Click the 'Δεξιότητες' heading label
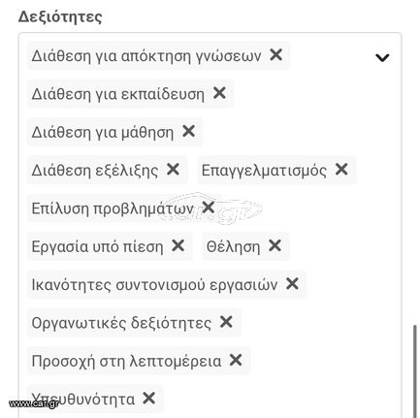The width and height of the screenshot is (420, 418). [60, 16]
